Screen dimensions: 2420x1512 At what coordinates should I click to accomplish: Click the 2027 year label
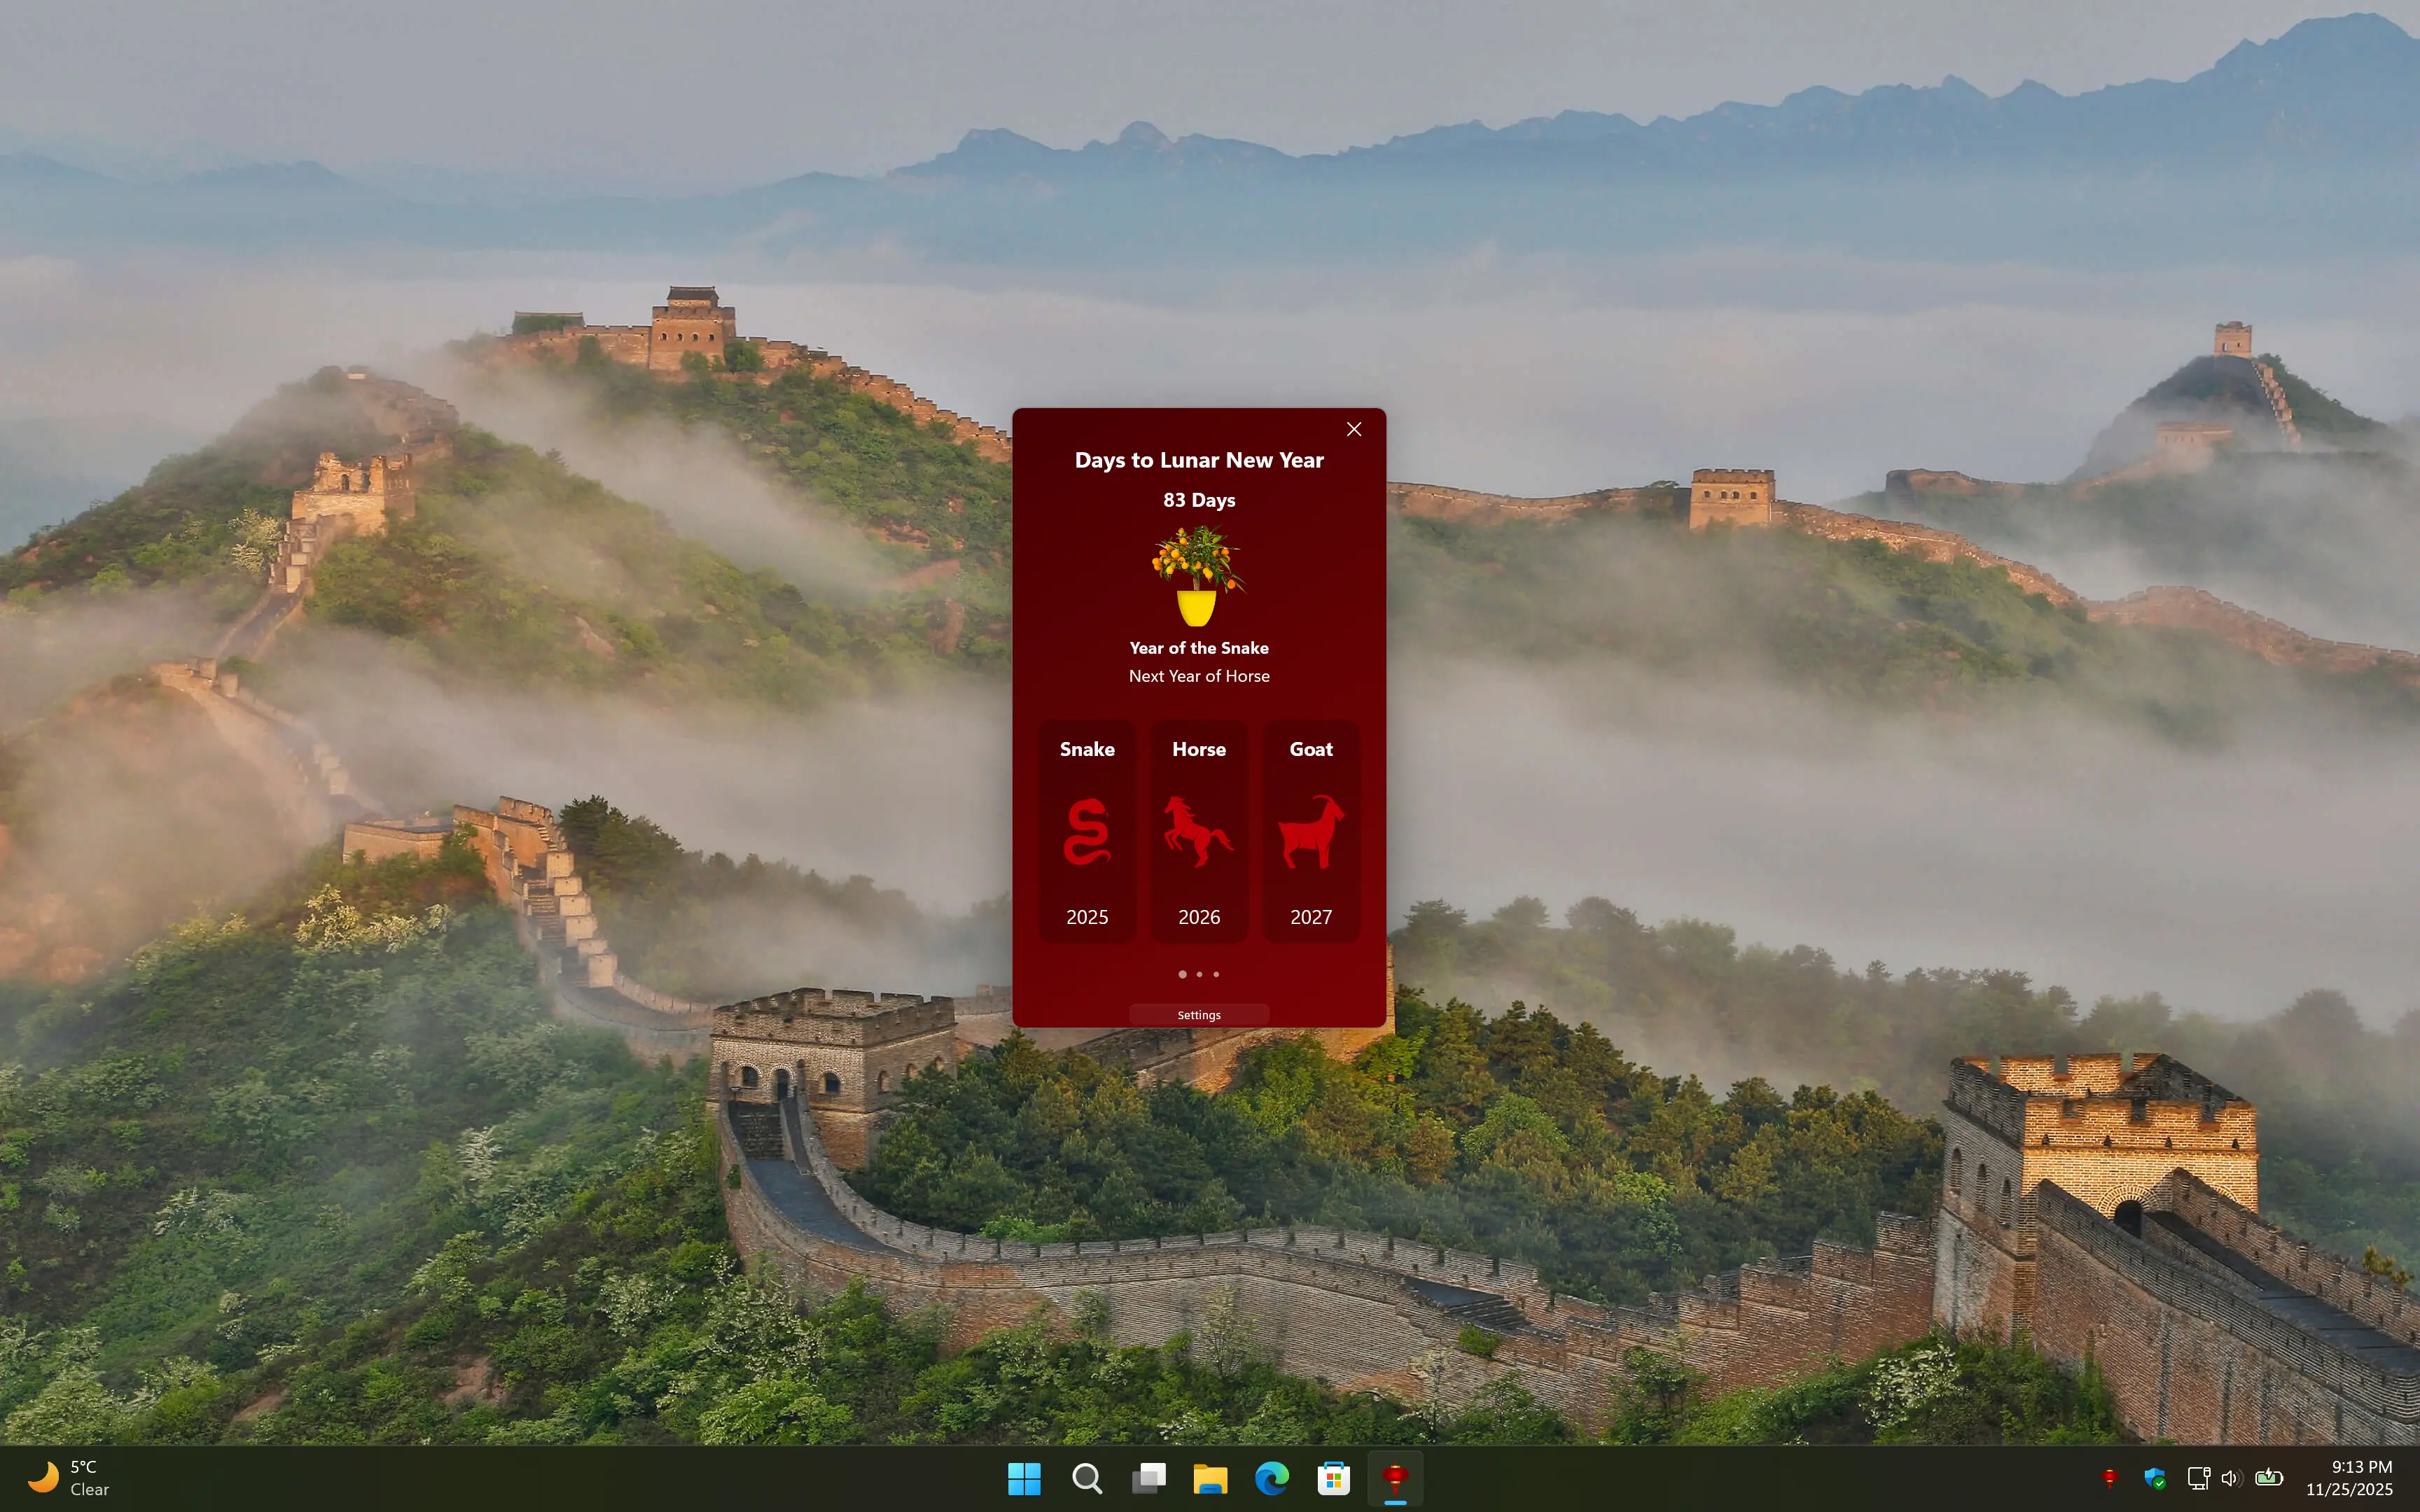[1311, 917]
